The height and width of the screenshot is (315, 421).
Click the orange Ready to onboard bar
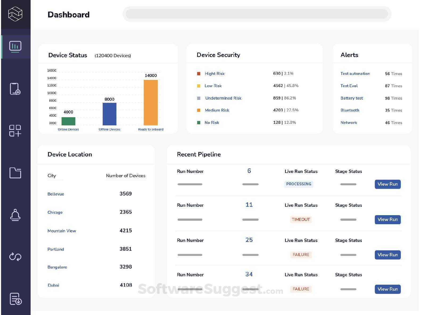click(x=151, y=103)
